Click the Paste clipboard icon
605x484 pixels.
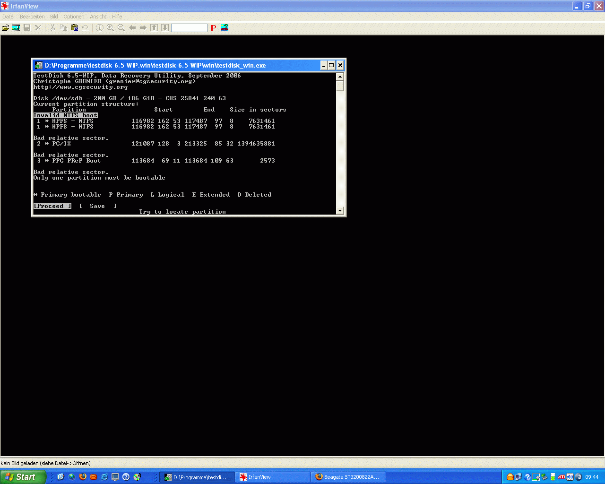click(74, 28)
